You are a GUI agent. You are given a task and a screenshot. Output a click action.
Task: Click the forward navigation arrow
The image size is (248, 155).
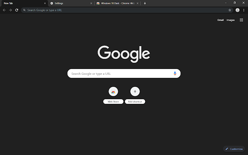click(x=10, y=10)
